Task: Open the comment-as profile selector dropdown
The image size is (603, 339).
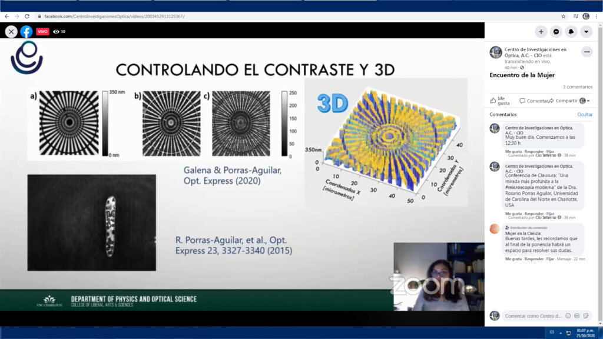Action: (x=585, y=101)
